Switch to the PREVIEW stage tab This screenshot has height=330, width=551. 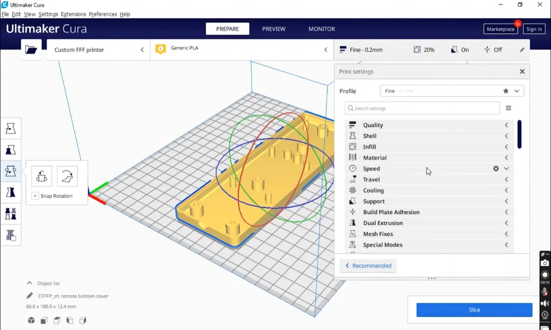[274, 29]
